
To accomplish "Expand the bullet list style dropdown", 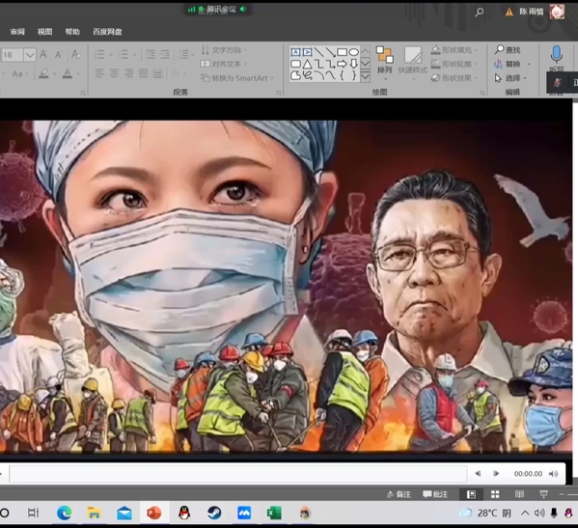I will click(111, 55).
